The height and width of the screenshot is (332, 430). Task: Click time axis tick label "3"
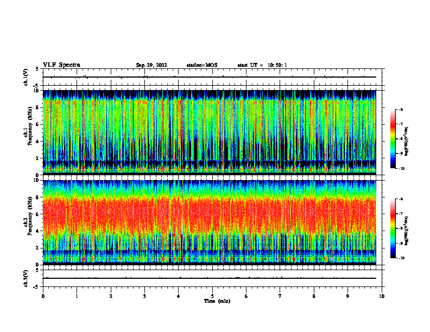point(144,296)
